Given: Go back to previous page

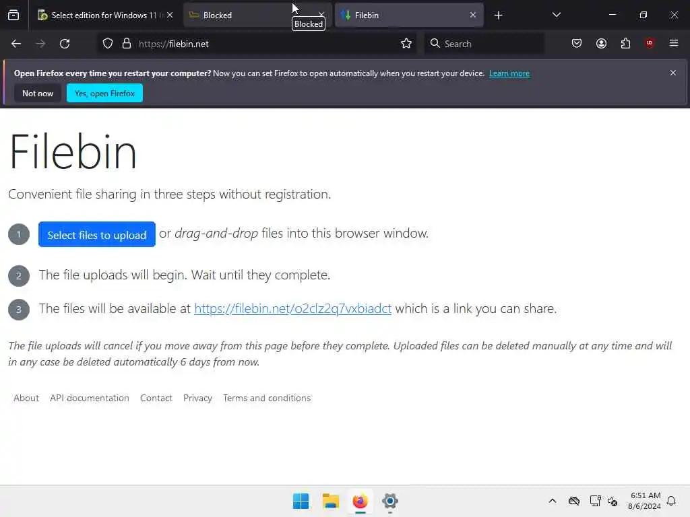Looking at the screenshot, I should tap(16, 44).
